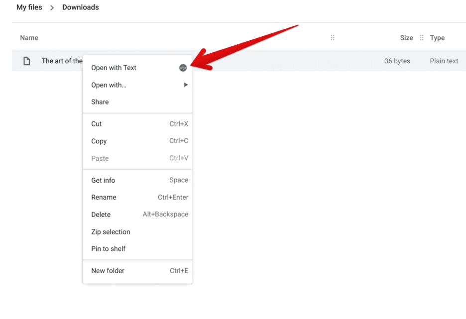
Task: Click the file icon of The art of the
Action: pyautogui.click(x=27, y=61)
